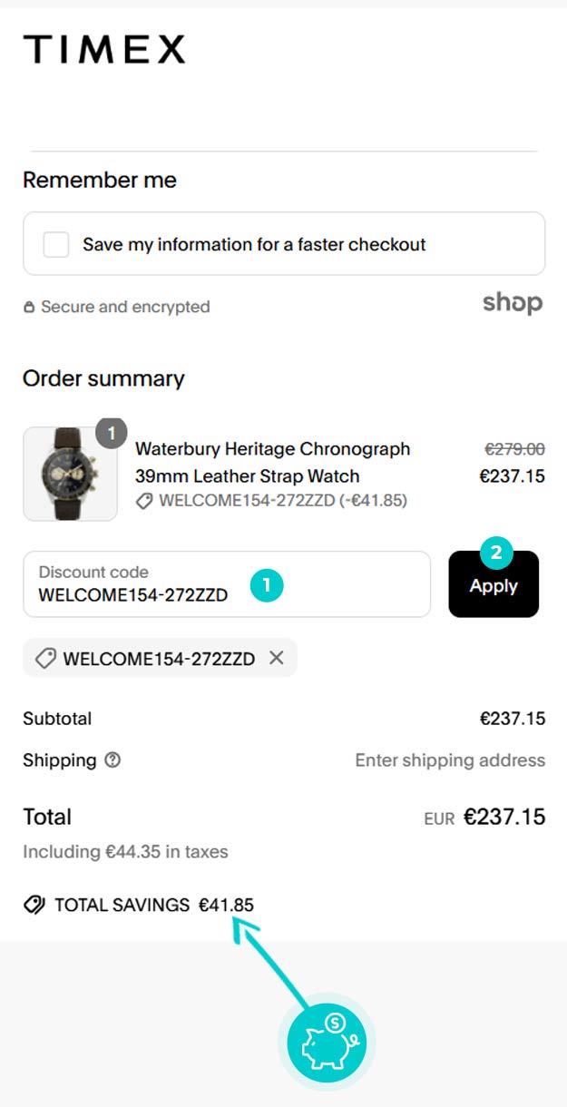
Task: Click the Total price €237.15
Action: (x=504, y=817)
